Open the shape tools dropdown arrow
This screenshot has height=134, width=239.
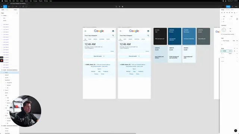[14, 7]
